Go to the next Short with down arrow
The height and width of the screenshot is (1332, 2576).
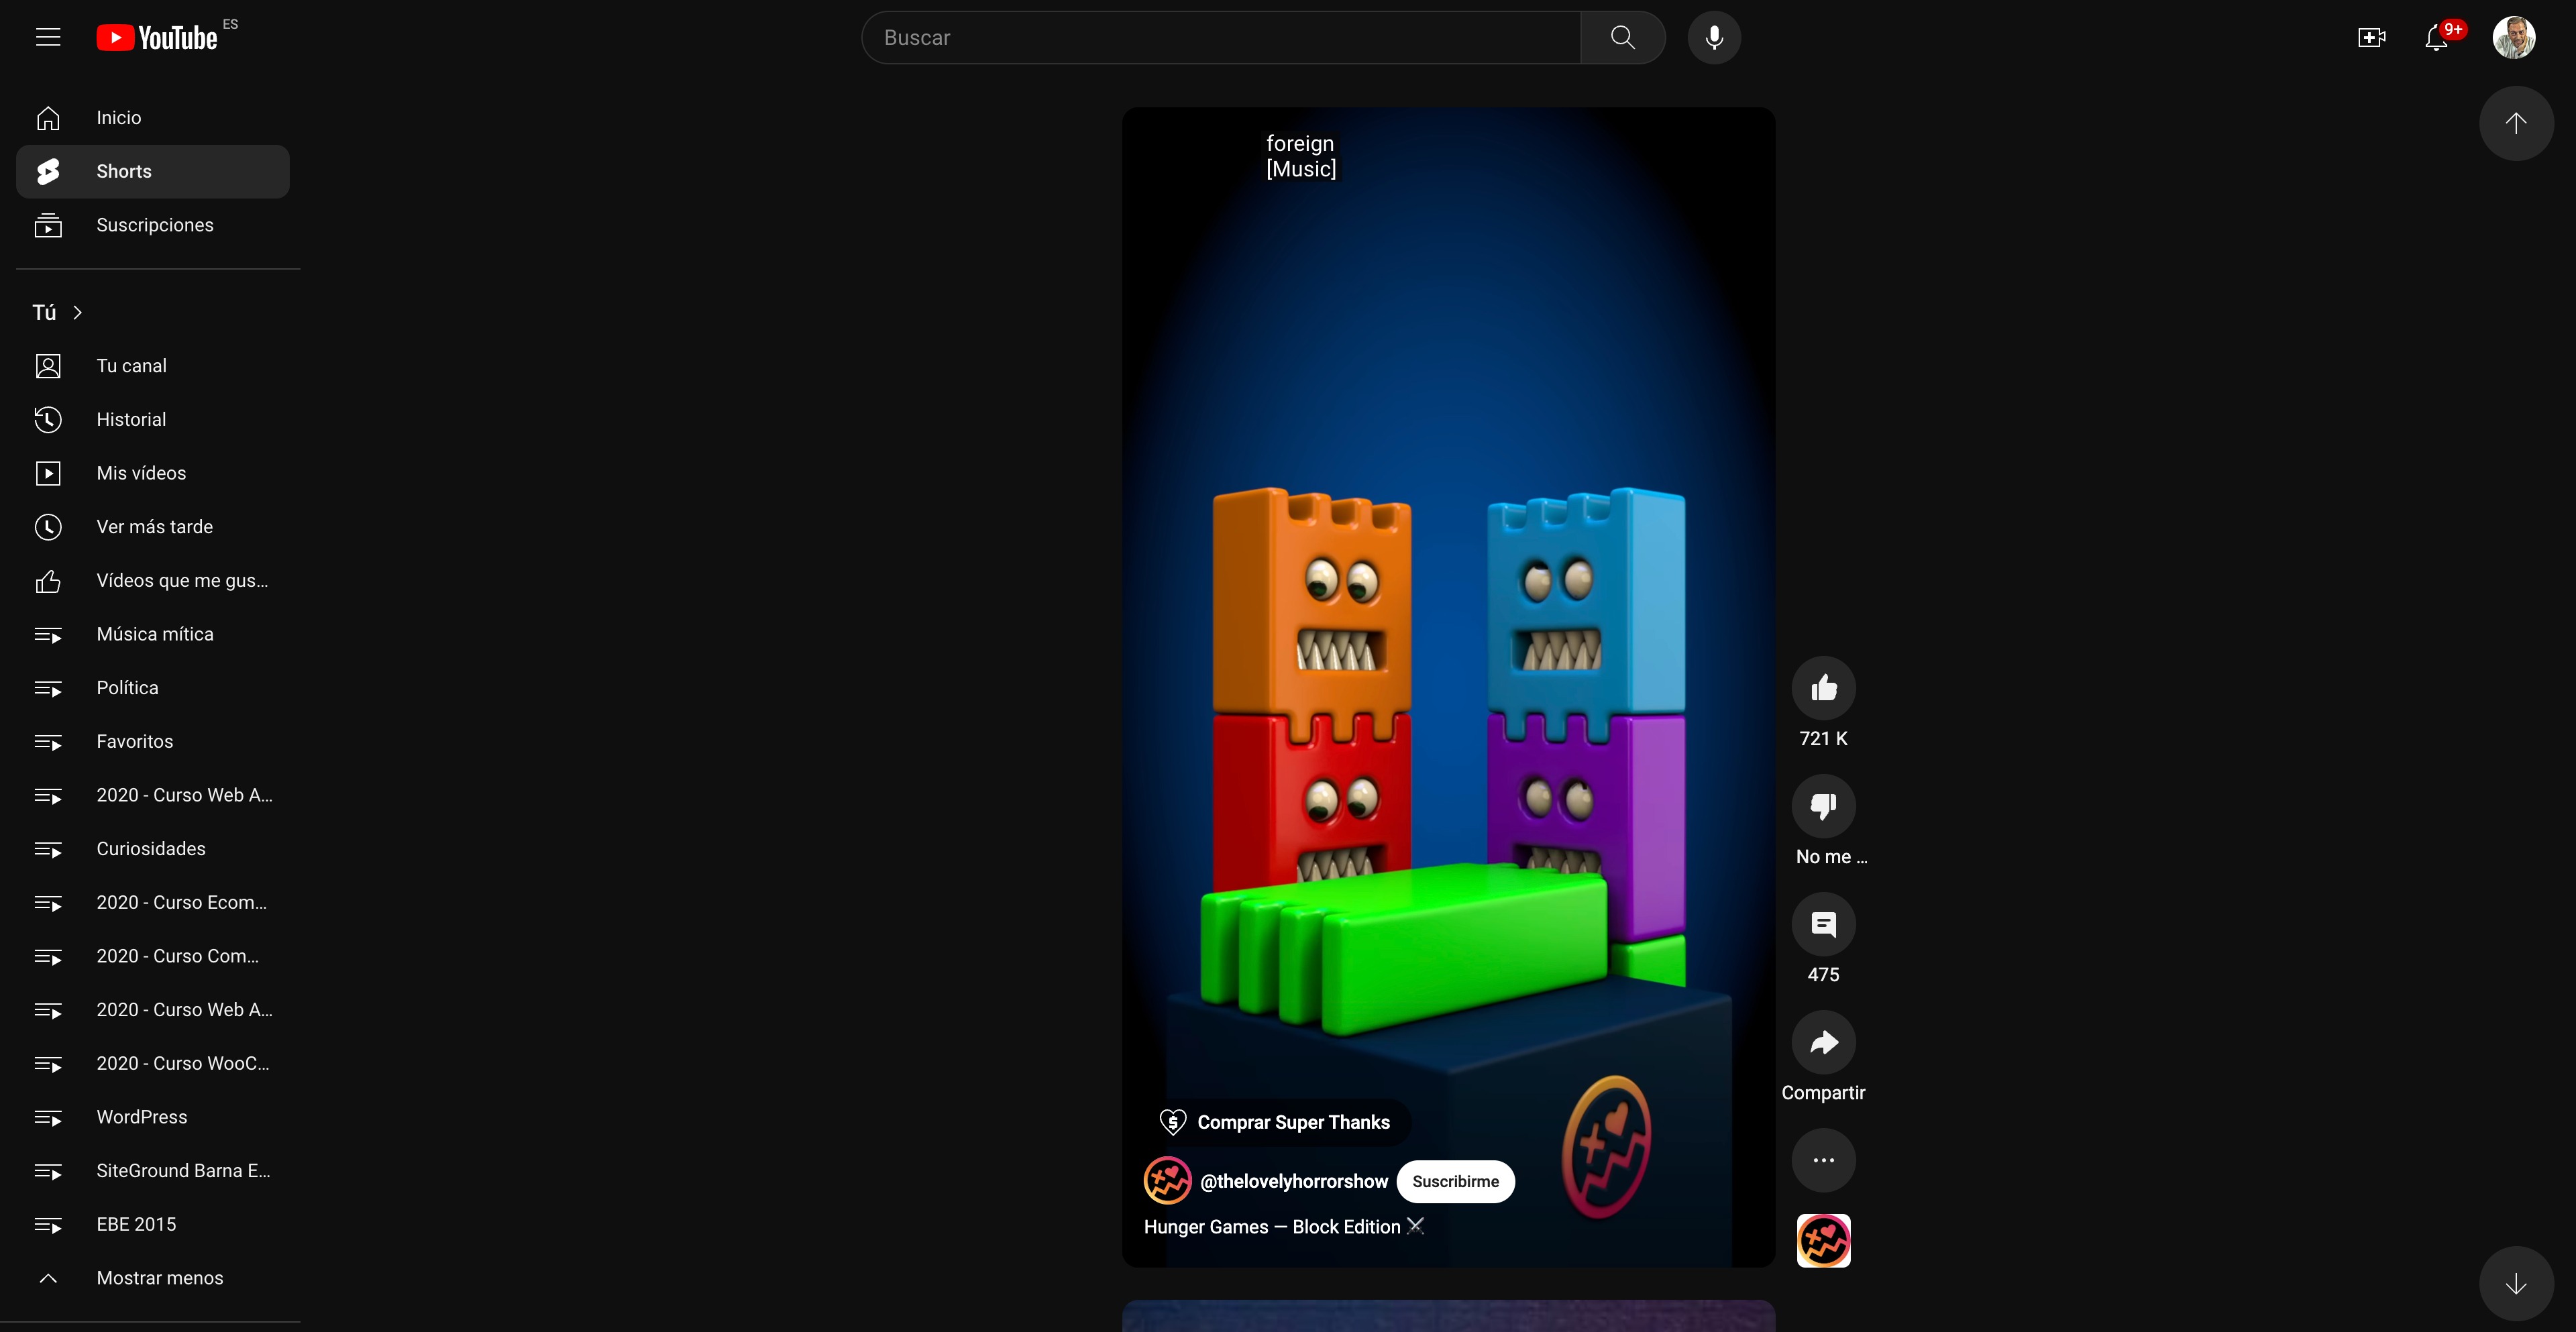2515,1283
